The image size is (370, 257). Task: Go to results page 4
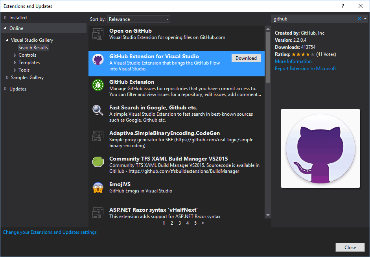click(188, 223)
